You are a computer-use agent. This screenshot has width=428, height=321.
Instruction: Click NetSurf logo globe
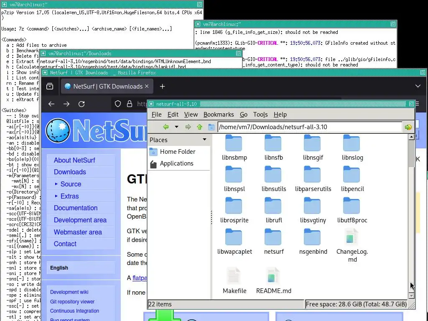pos(58,131)
